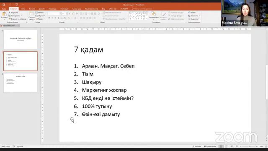The height and width of the screenshot is (151, 268).
Task: Select the triangle shape in shapes gallery
Action: tap(130, 16)
